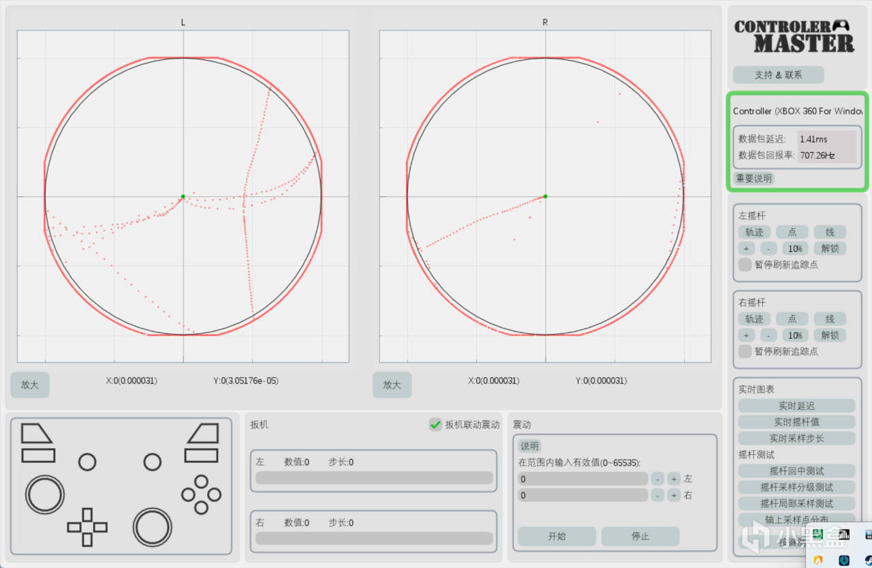
Task: Click the right motor (右) vibration value field
Action: pos(582,495)
